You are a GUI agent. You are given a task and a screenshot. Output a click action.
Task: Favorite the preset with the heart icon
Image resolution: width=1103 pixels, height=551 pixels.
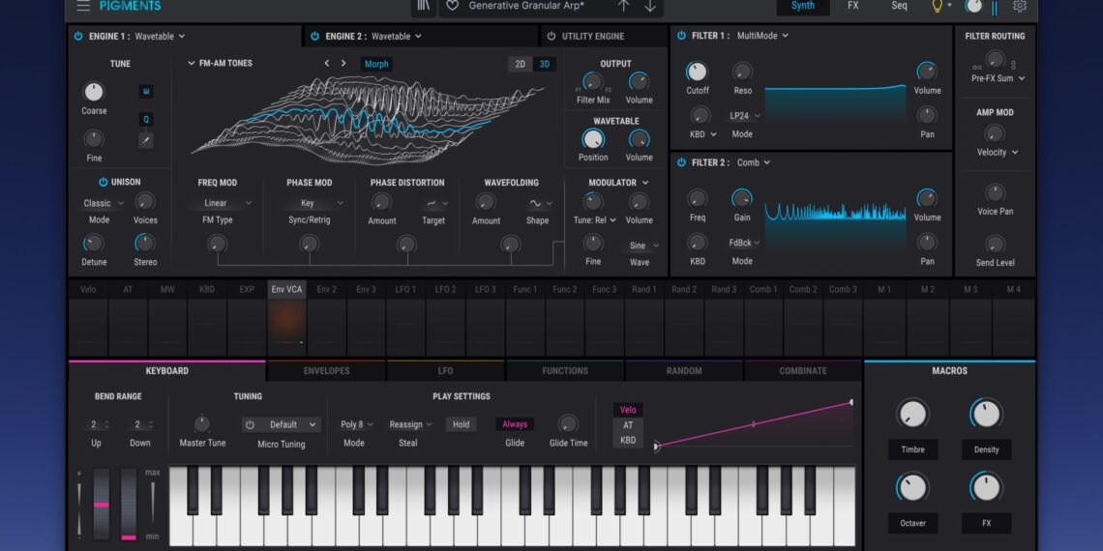452,6
